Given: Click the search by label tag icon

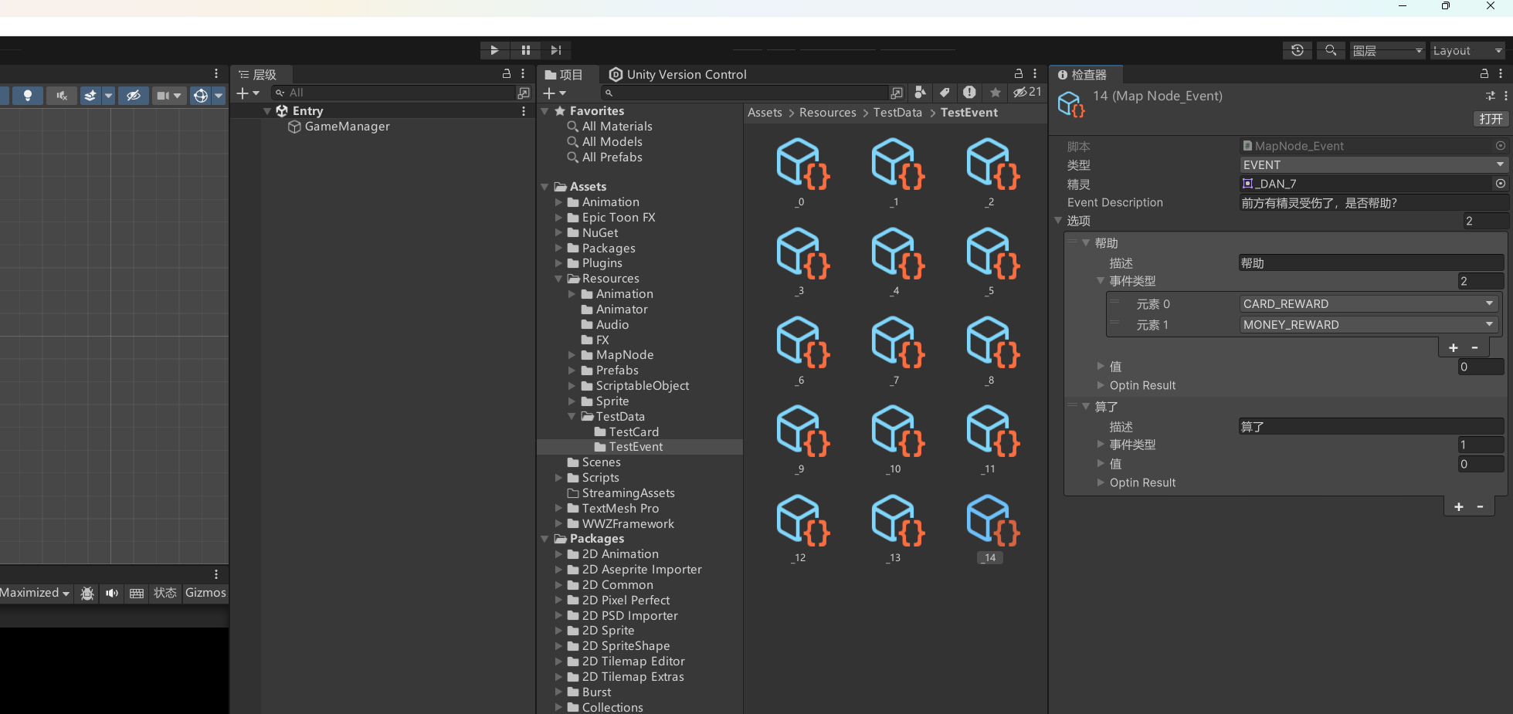Looking at the screenshot, I should point(945,93).
